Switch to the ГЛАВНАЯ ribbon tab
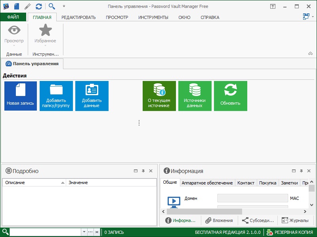Screen dimensions: 317x237 [x=42, y=17]
